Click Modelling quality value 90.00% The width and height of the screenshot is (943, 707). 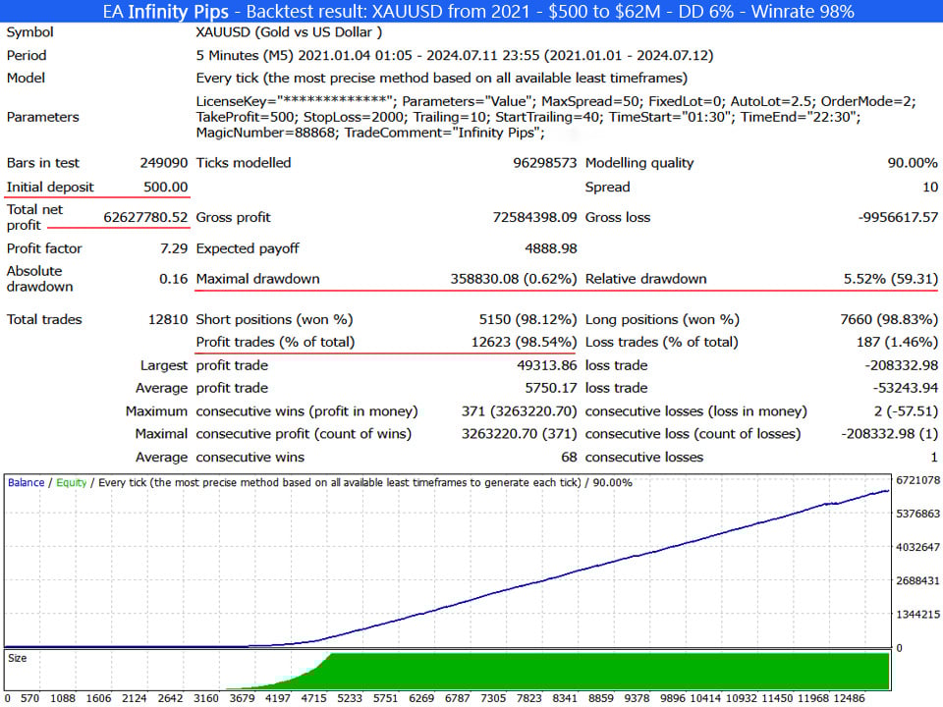click(x=913, y=163)
